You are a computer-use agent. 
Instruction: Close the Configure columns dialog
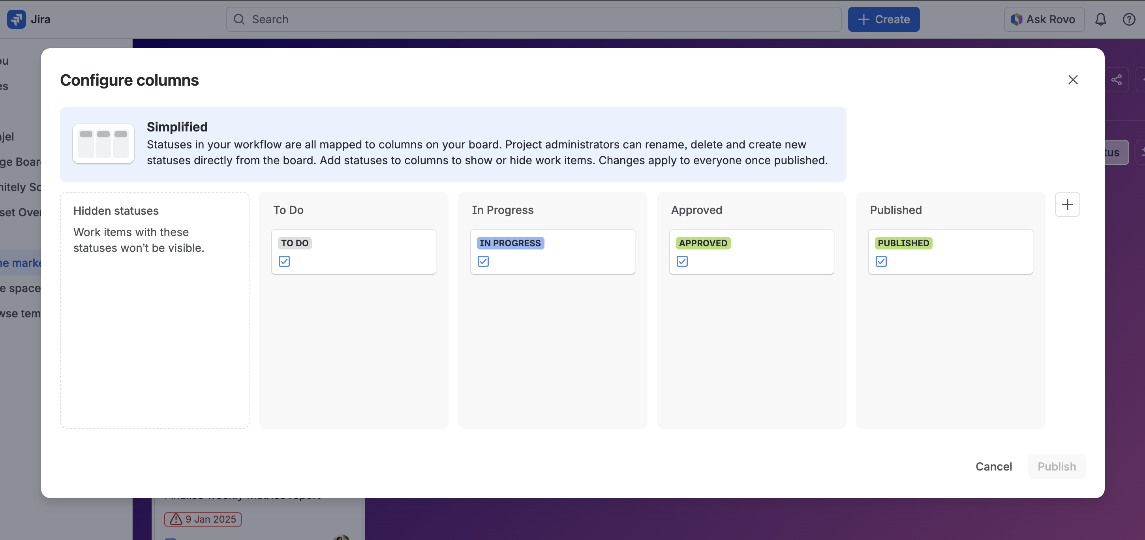[1073, 80]
